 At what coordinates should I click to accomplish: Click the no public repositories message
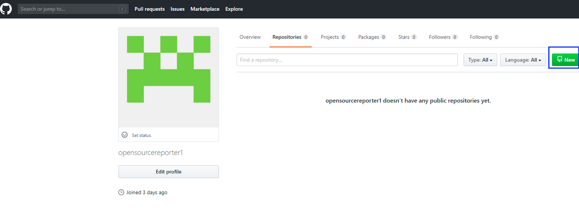coord(408,101)
